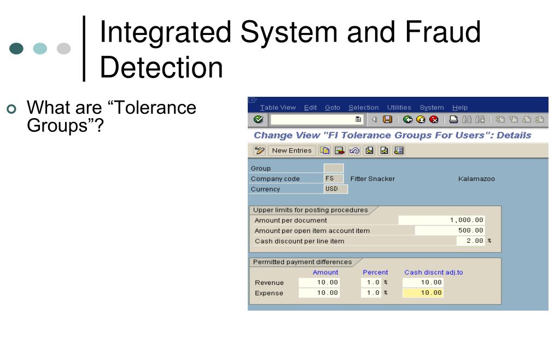The image size is (560, 350).
Task: Click highlighted Expense Cash discnt adj.to field
Action: click(423, 293)
